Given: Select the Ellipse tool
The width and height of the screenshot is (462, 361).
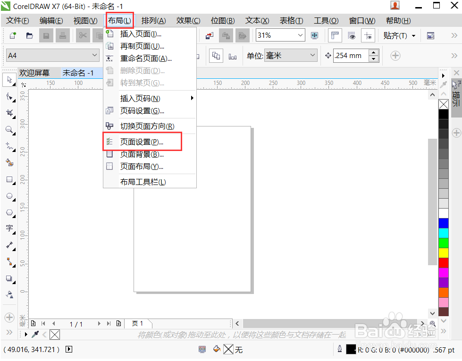Looking at the screenshot, I should (x=9, y=196).
